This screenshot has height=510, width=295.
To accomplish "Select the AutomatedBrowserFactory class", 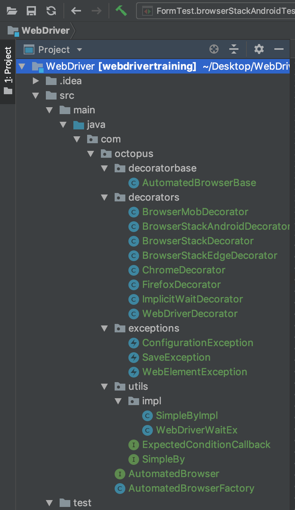I will click(191, 488).
